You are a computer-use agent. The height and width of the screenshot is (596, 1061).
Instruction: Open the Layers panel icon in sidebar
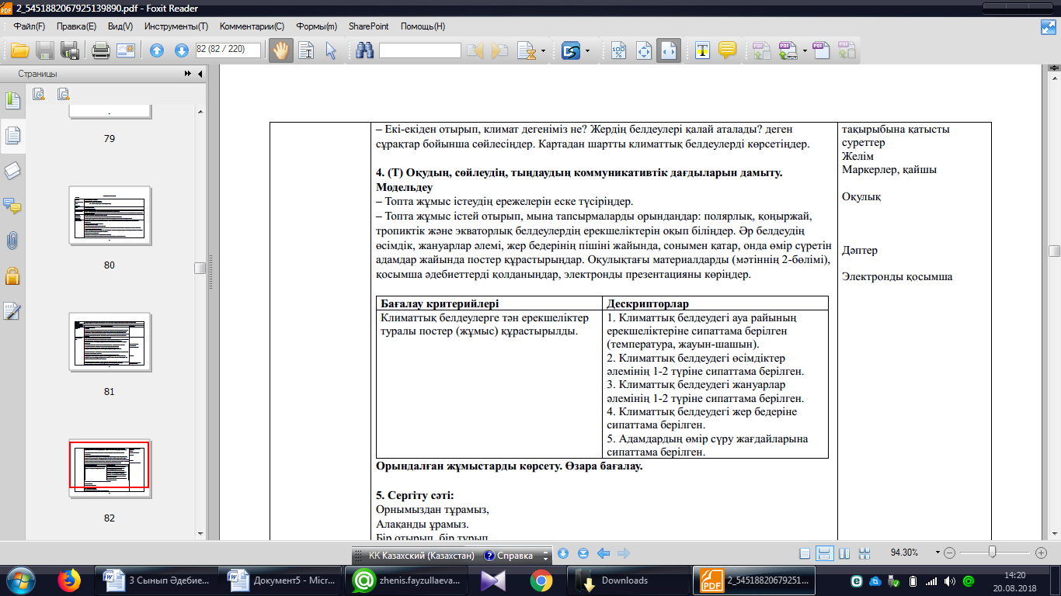tap(12, 172)
